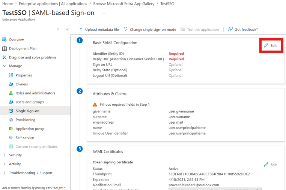286x190 pixels.
Task: Click the up-down sort arrows above the sidebar
Action: (x=58, y=29)
